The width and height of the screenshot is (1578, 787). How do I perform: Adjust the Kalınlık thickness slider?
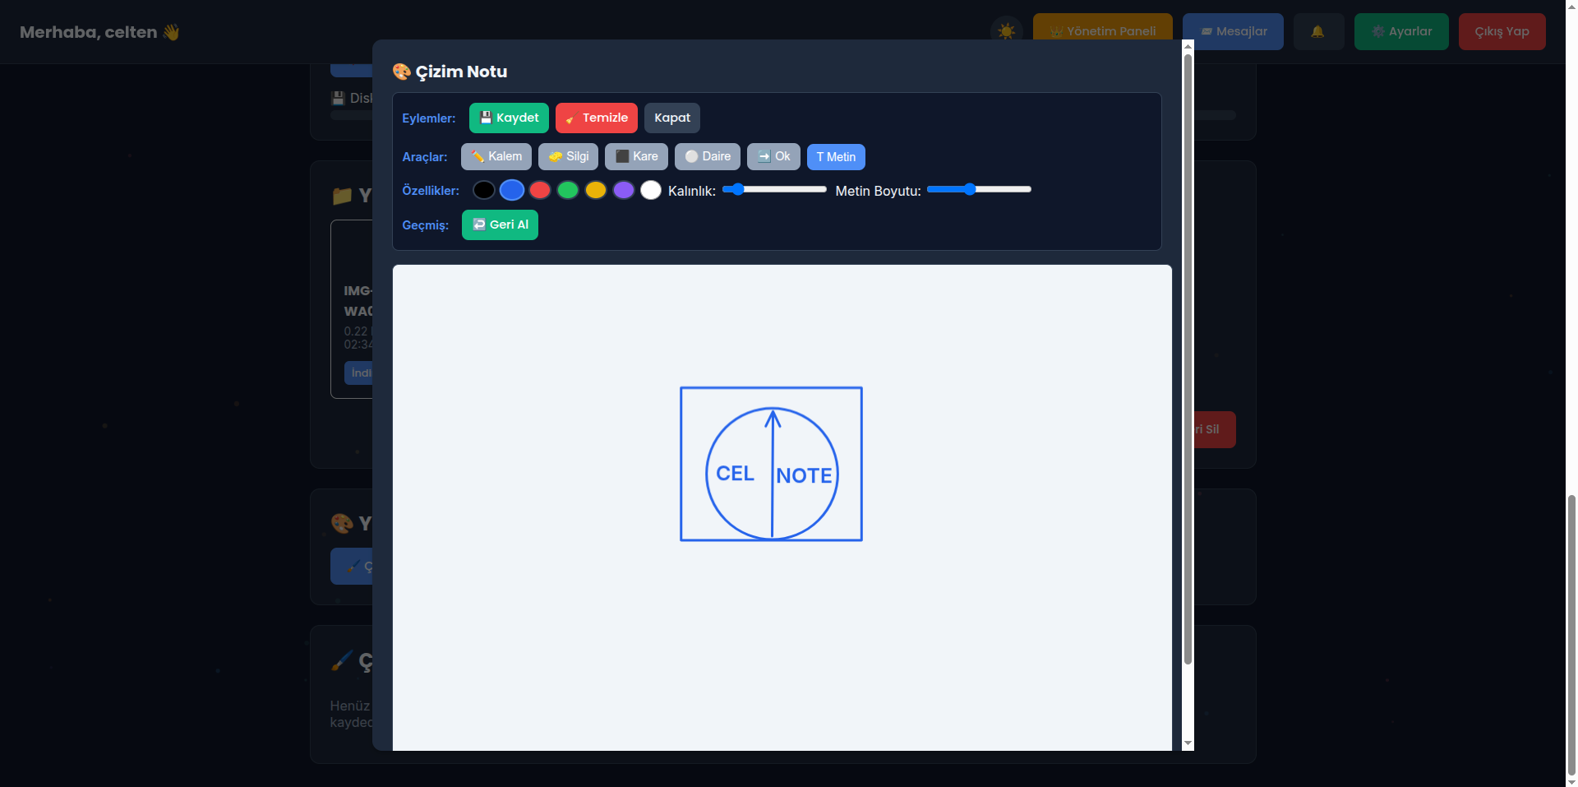[x=774, y=190]
